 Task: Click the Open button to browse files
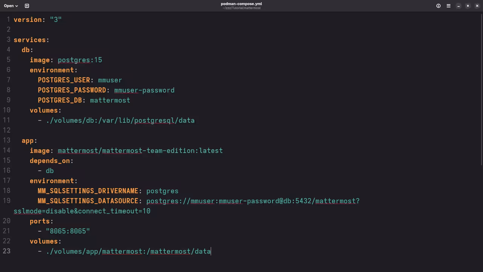coord(8,6)
